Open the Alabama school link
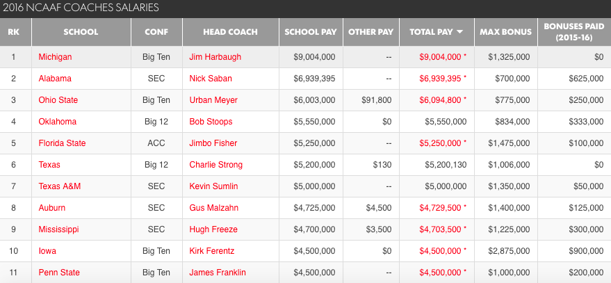The image size is (611, 283). click(x=55, y=79)
